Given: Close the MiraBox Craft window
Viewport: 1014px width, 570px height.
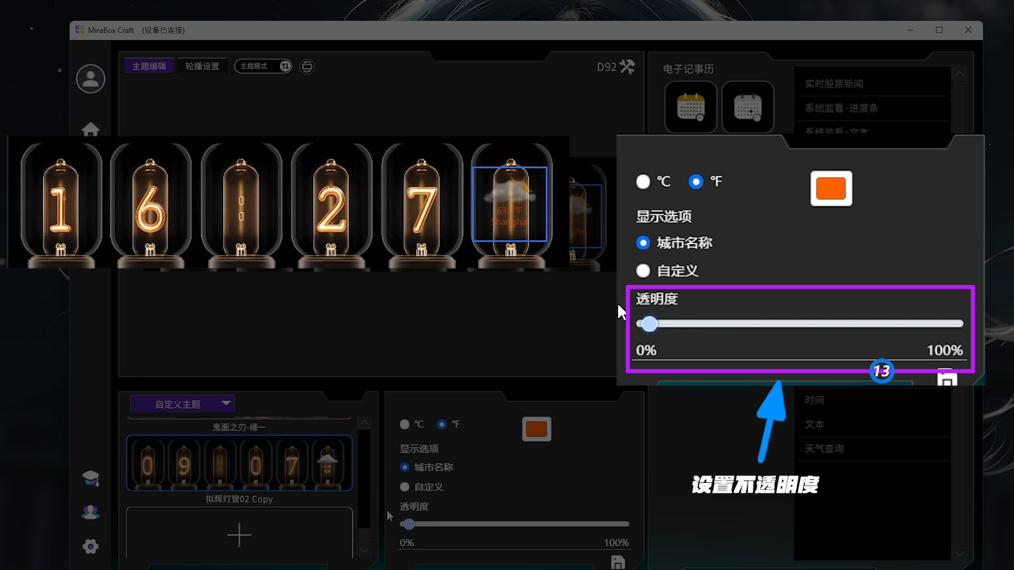Looking at the screenshot, I should pos(968,30).
